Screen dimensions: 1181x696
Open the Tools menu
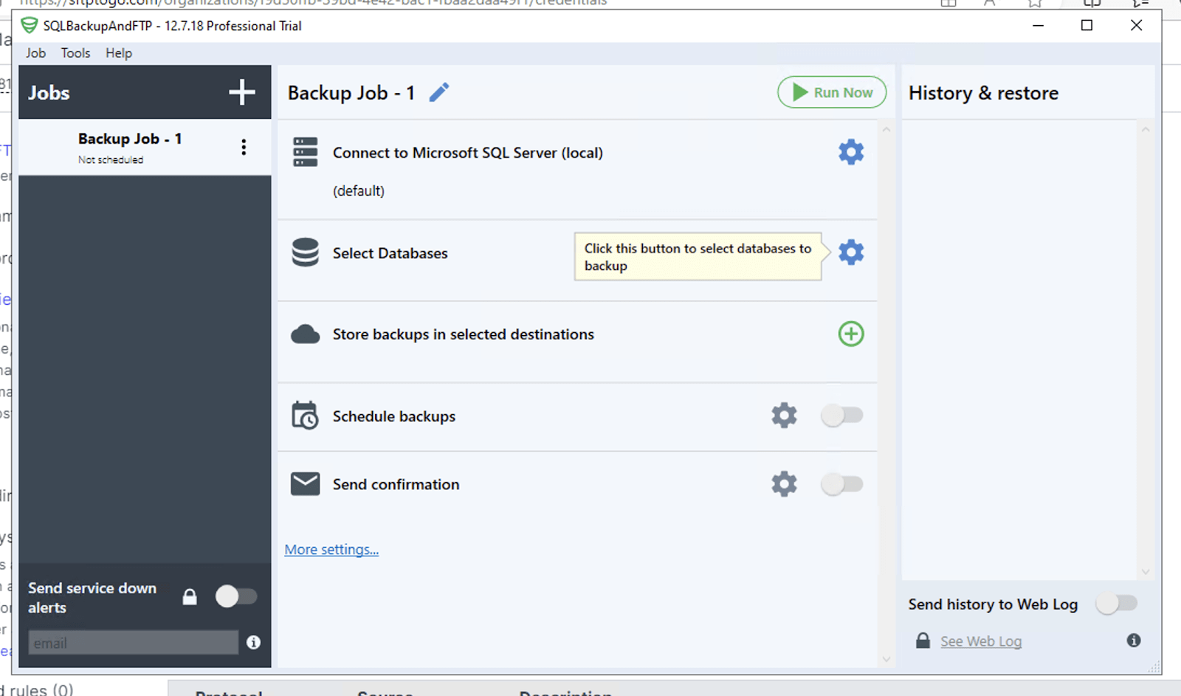[75, 52]
